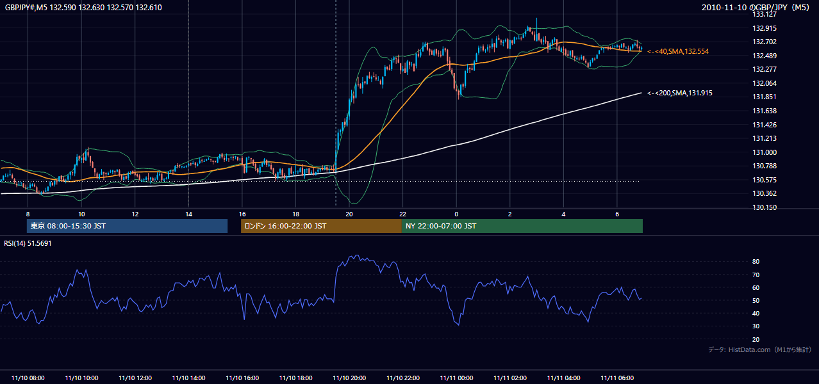Click the 11/11 02:00 time axis label
The height and width of the screenshot is (384, 819).
coord(509,378)
